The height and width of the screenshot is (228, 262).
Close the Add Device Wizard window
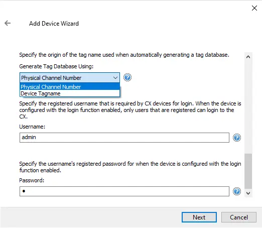point(254,8)
